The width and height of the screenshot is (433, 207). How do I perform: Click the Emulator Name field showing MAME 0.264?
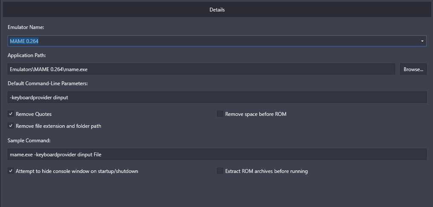point(217,41)
